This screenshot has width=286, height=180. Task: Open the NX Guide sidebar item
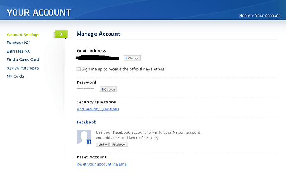(15, 77)
